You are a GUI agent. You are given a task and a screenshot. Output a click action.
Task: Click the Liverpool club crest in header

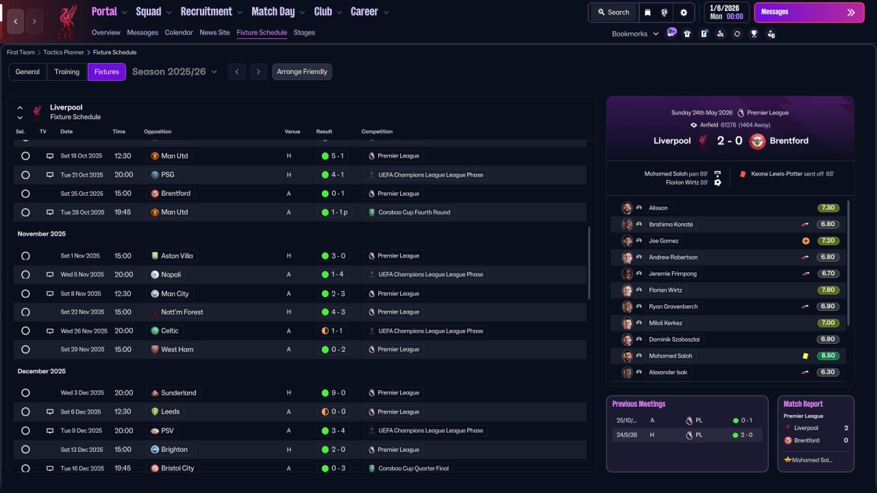point(66,21)
